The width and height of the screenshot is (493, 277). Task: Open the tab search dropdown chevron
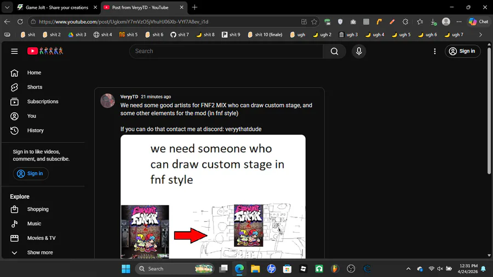[x=7, y=7]
